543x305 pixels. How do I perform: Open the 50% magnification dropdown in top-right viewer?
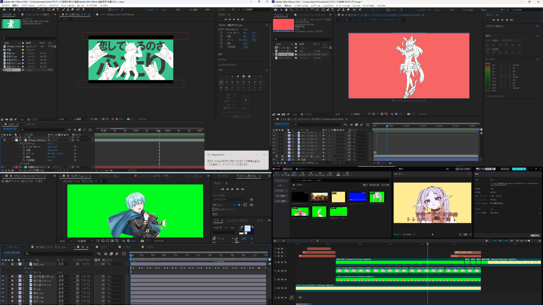click(x=341, y=114)
